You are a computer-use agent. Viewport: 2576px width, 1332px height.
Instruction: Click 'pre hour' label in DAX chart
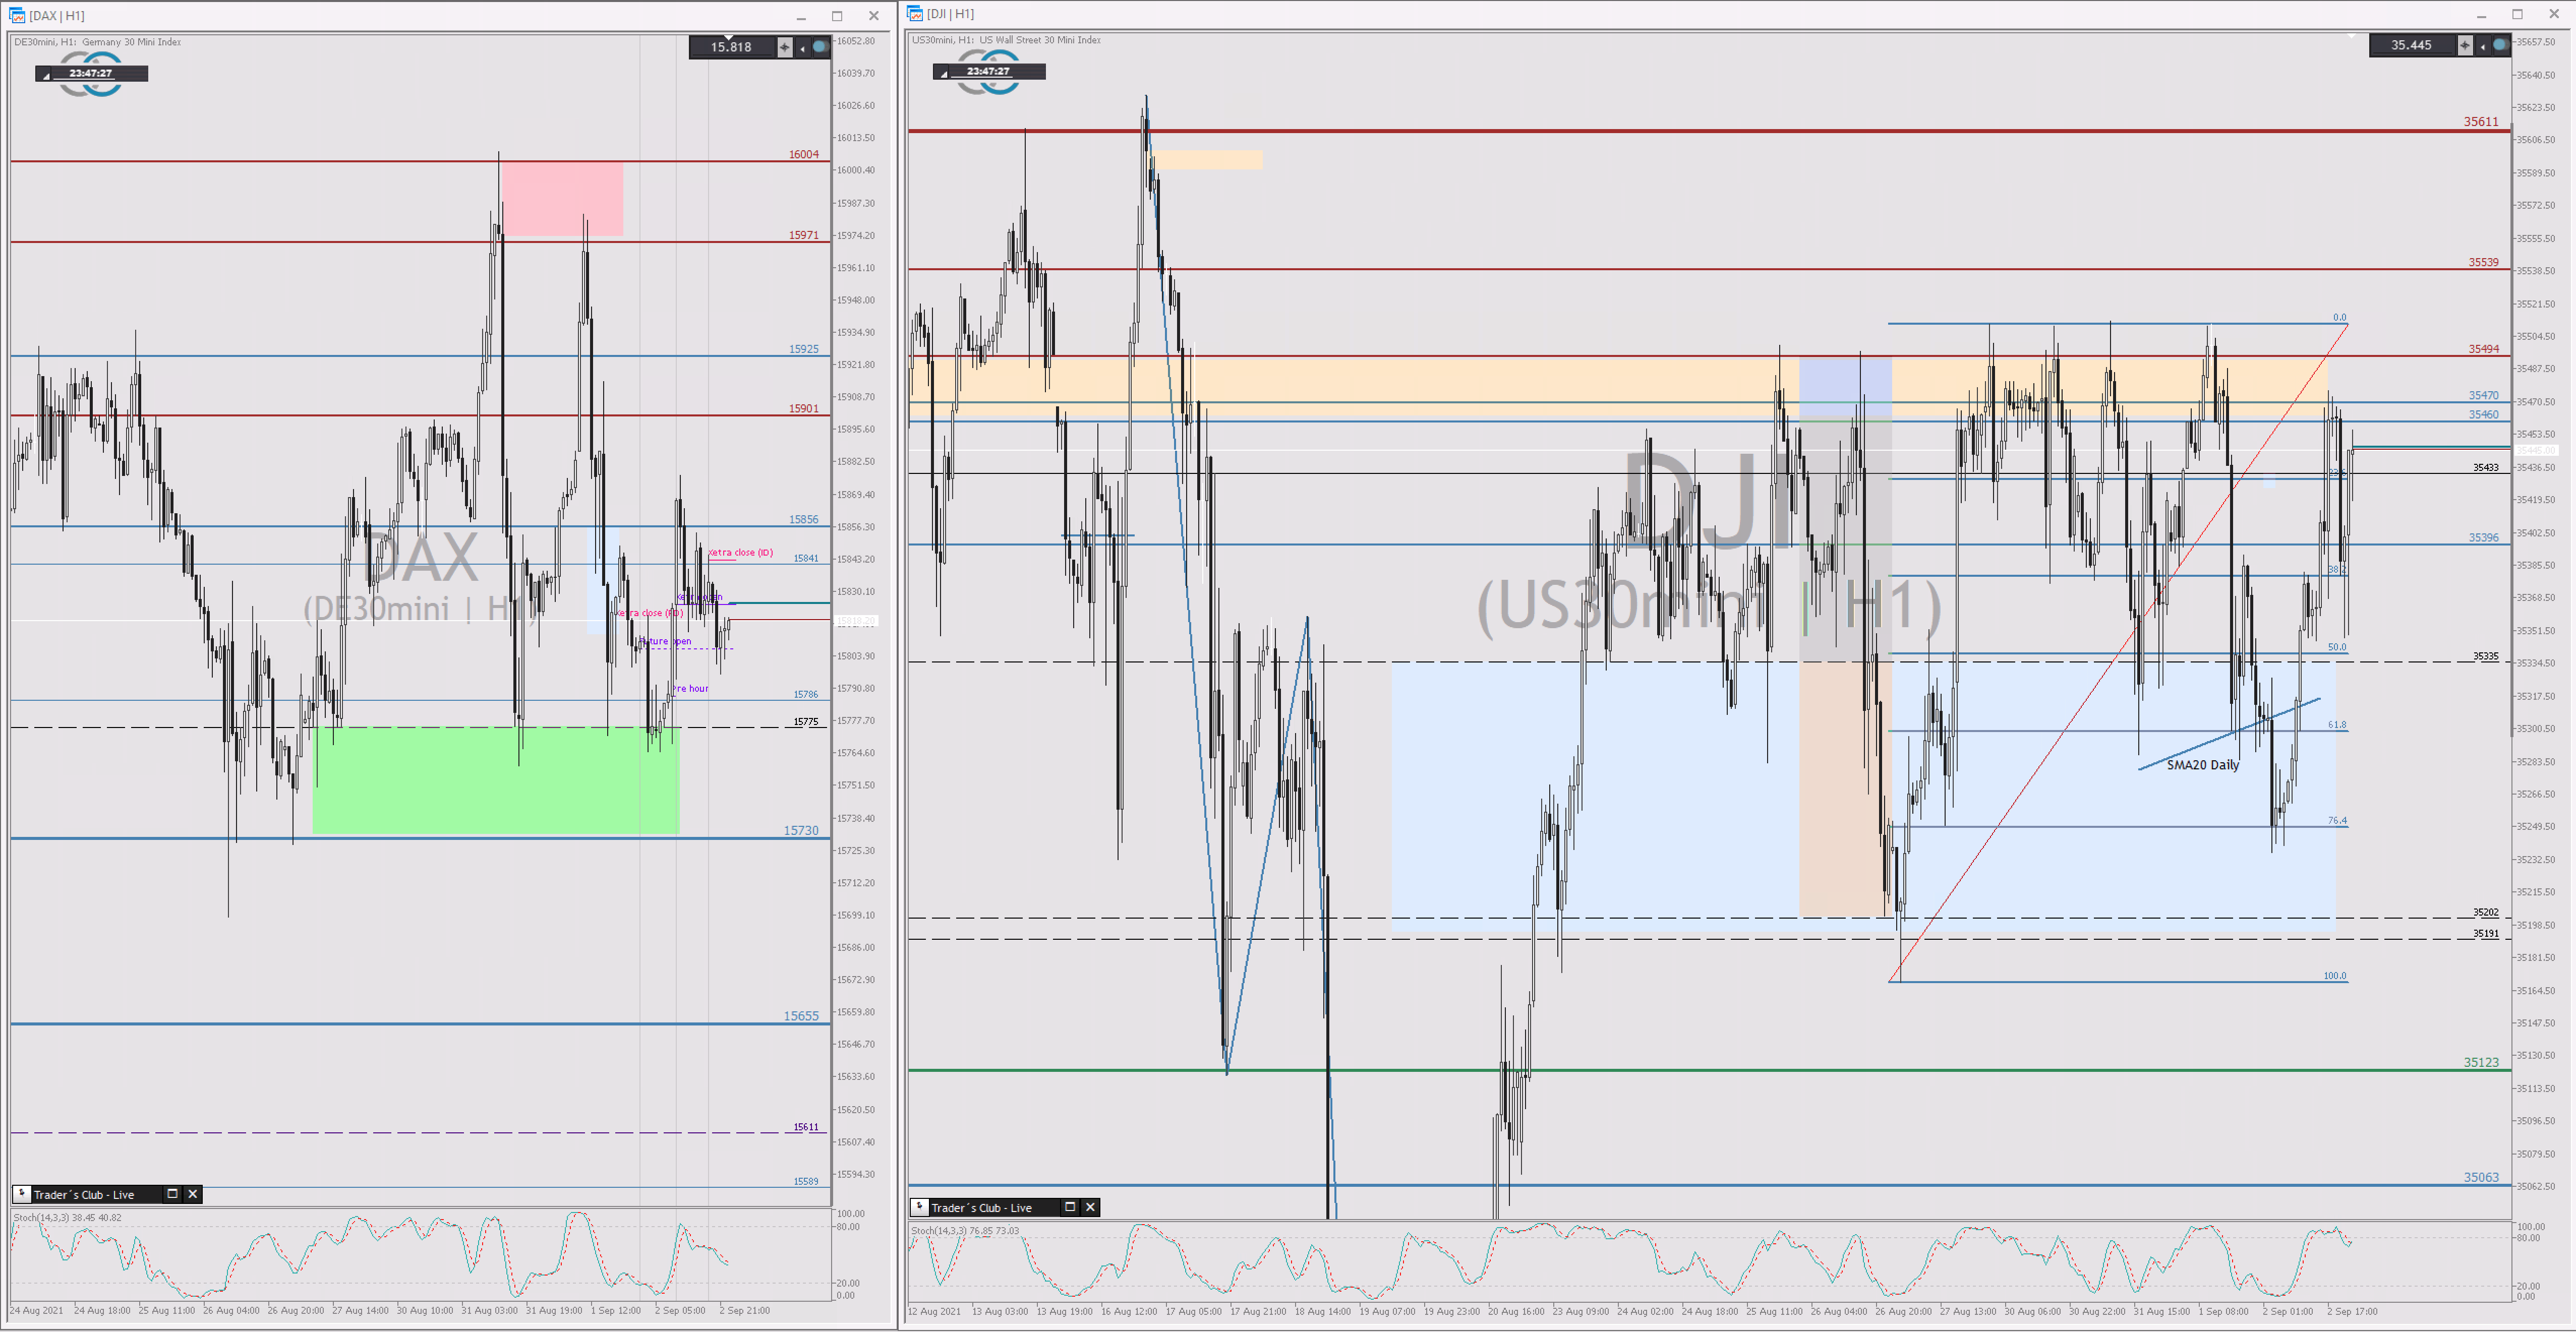691,688
